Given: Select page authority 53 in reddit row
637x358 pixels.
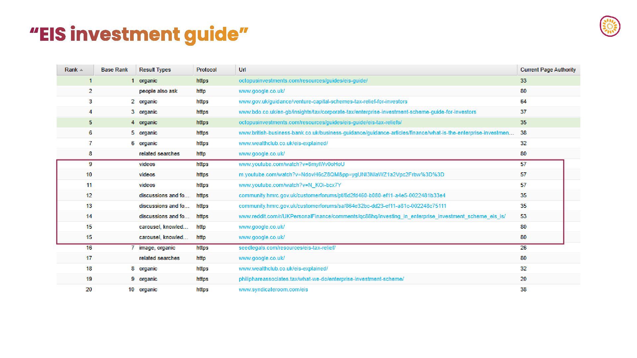Looking at the screenshot, I should point(523,216).
